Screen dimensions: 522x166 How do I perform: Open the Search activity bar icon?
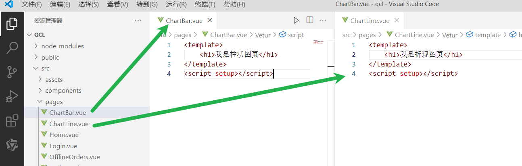tap(12, 48)
